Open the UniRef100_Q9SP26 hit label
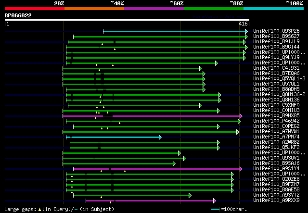 [276, 31]
